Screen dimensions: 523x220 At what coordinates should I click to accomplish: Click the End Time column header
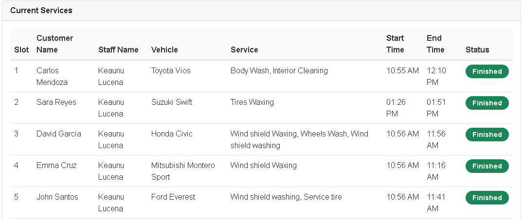tap(435, 44)
